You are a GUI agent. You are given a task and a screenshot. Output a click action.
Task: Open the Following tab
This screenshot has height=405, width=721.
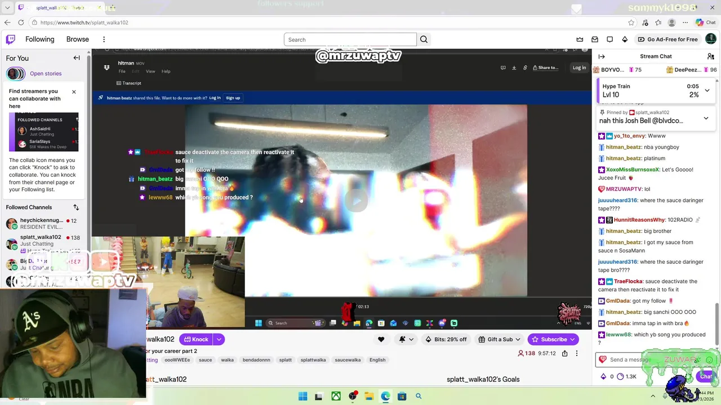(x=40, y=39)
